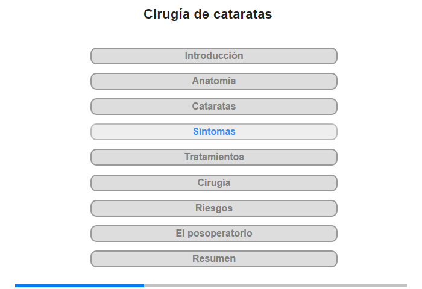
Task: Open the El posoperatorio section
Action: click(x=213, y=234)
